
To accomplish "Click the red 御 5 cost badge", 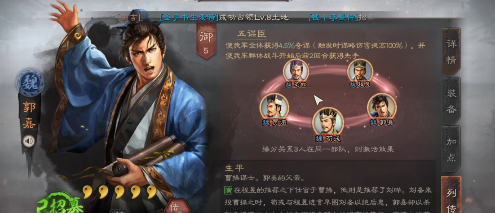I will point(206,41).
